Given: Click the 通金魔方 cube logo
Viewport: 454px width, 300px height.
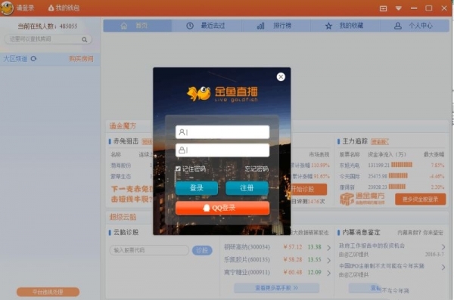Looking at the screenshot, I should click(362, 199).
